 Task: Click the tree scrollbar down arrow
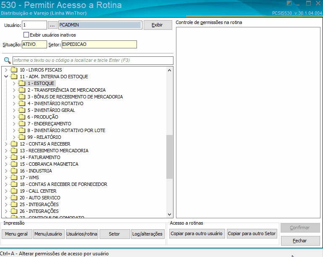(169, 215)
